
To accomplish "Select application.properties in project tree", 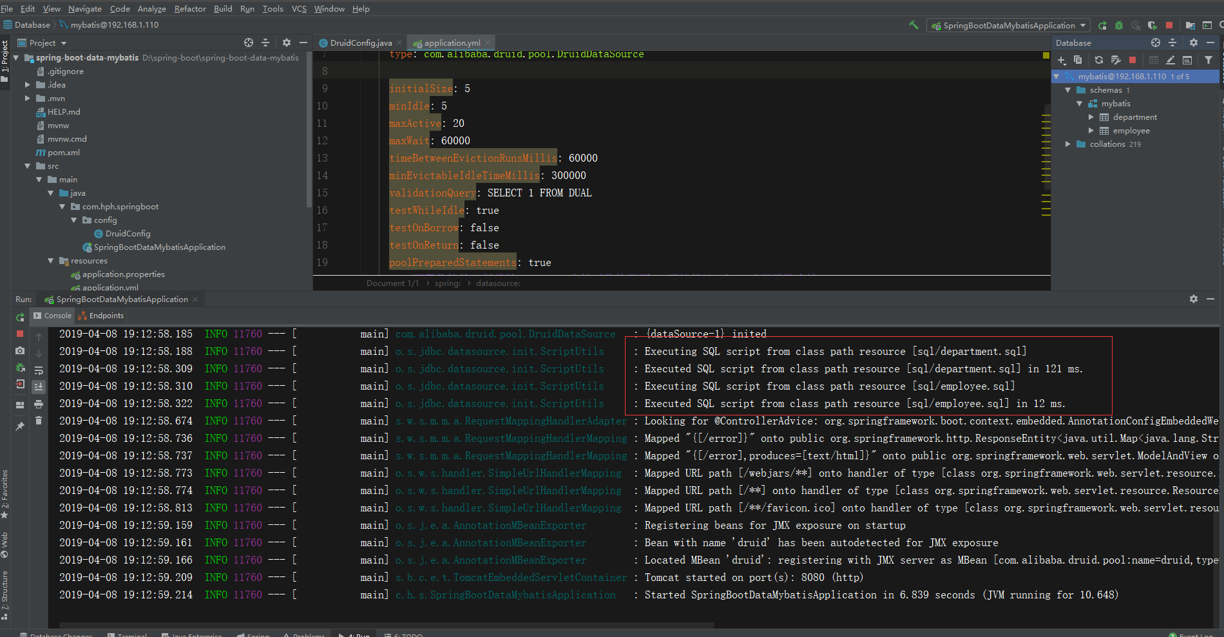I will coord(123,274).
